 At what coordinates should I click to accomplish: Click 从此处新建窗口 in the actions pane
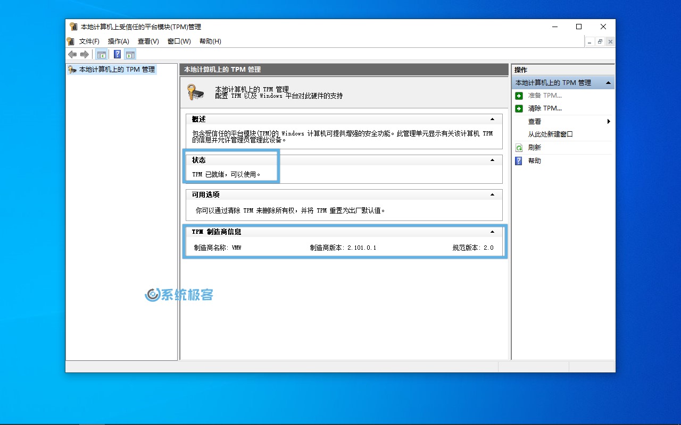coord(550,134)
